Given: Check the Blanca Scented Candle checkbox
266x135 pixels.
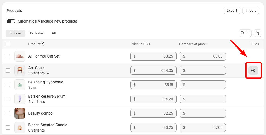Looking at the screenshot, I should 8,127.
